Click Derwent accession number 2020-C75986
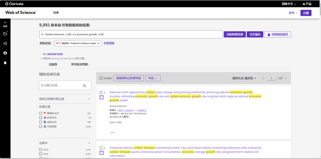This screenshot has width=321, height=159. pyautogui.click(x=115, y=122)
